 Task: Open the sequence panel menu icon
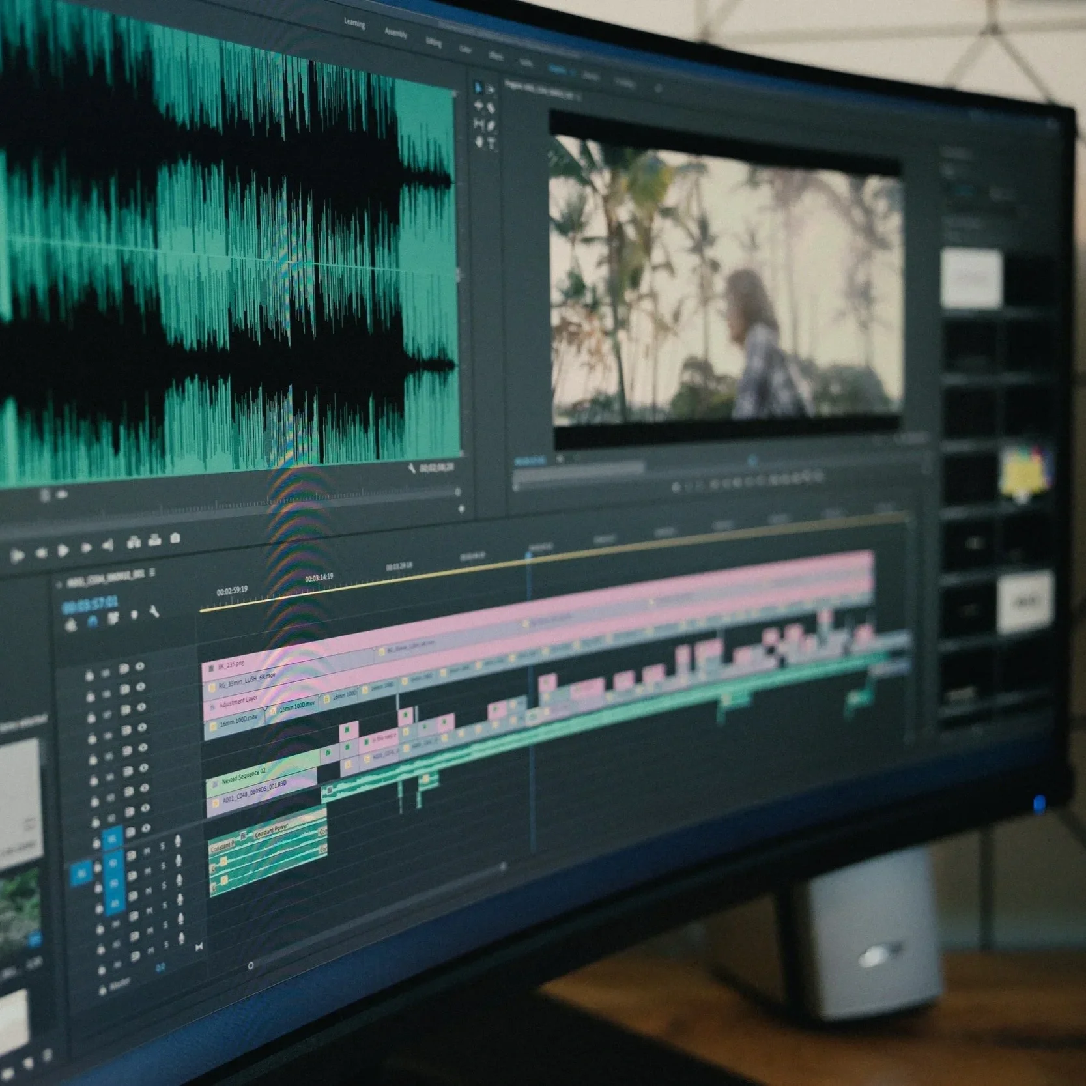click(152, 573)
